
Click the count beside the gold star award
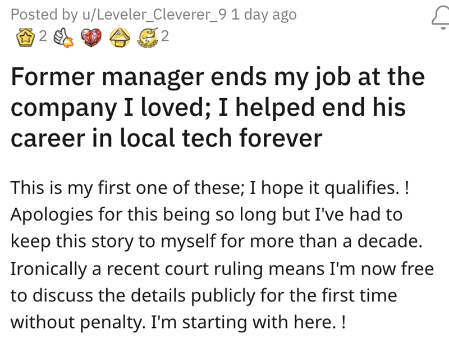(43, 38)
